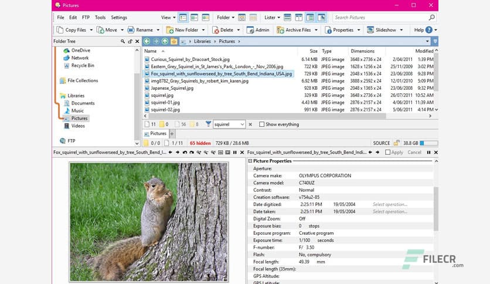
Task: Toggle the first button after the Lister dropdown
Action: [x=288, y=18]
